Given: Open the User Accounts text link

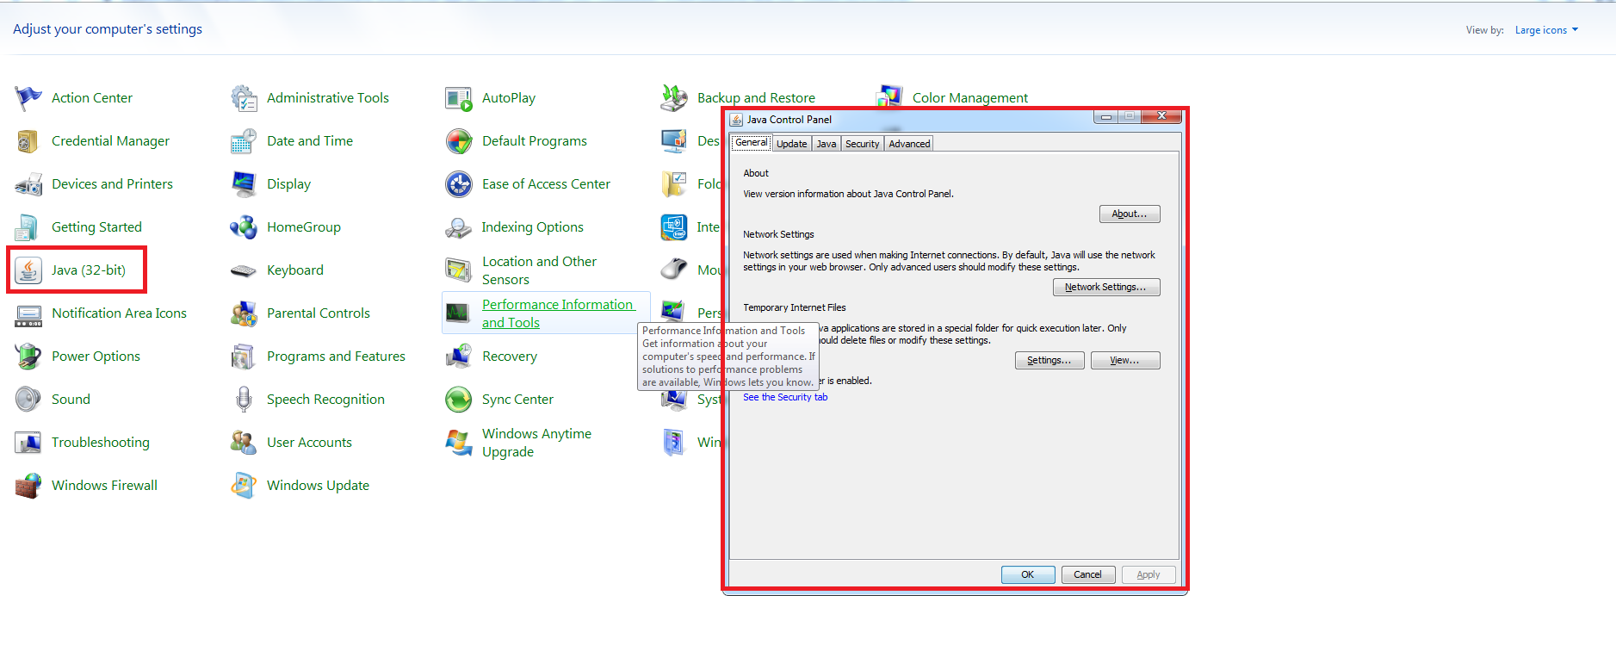Looking at the screenshot, I should pyautogui.click(x=309, y=443).
